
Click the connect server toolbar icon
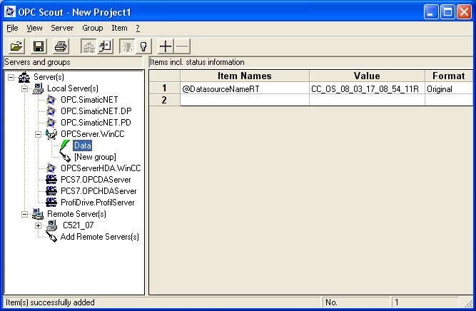pyautogui.click(x=88, y=46)
